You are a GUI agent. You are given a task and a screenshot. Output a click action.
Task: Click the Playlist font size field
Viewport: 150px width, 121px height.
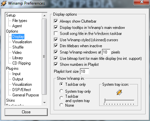(85, 71)
